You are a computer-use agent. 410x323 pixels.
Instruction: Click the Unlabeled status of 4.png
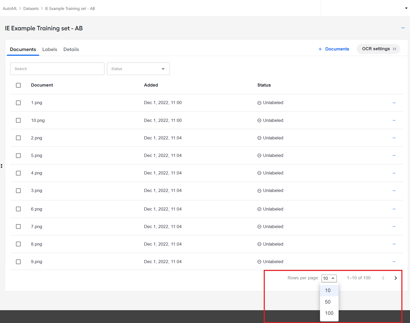click(x=270, y=173)
